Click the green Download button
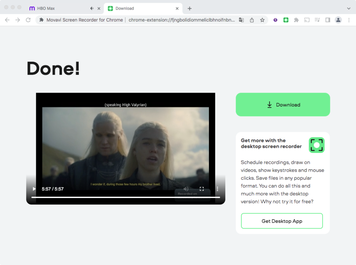Image resolution: width=356 pixels, height=265 pixels. click(283, 105)
